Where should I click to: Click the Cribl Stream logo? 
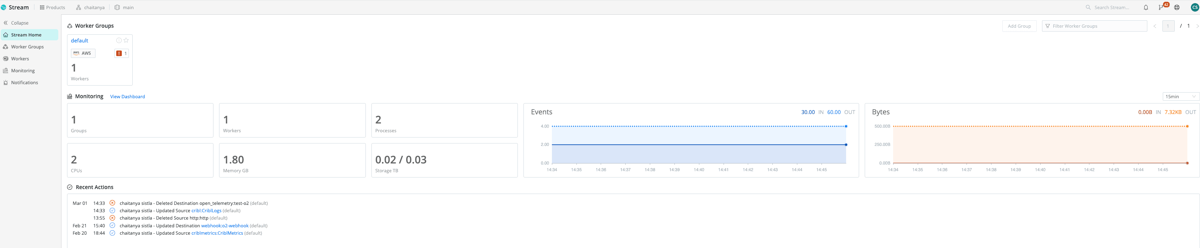(15, 7)
